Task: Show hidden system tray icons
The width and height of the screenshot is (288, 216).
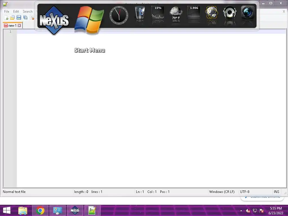Action: pyautogui.click(x=241, y=211)
